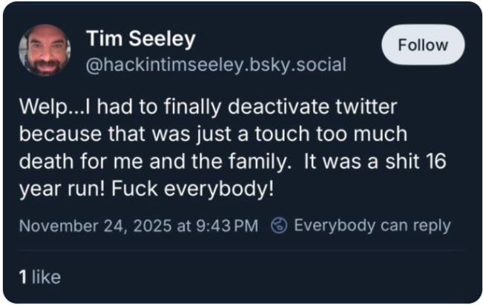
Task: Click the "Everybody can reply" label
Action: (372, 225)
